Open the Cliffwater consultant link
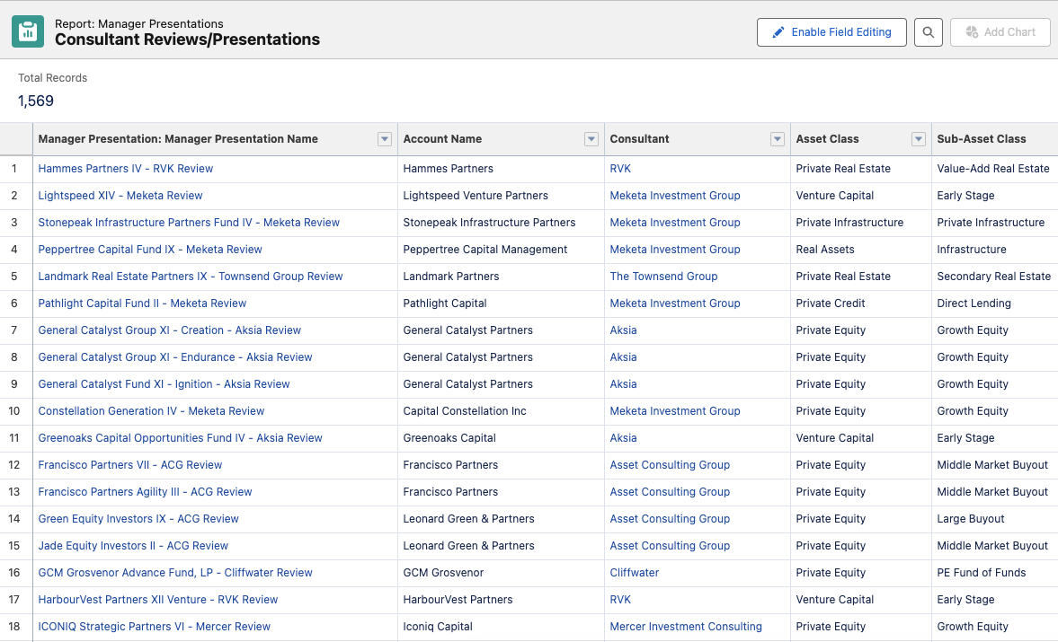The image size is (1058, 642). [635, 573]
